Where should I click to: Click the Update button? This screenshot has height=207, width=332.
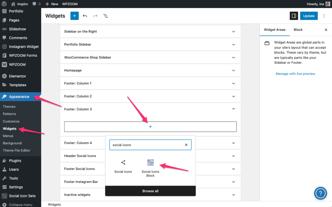309,16
